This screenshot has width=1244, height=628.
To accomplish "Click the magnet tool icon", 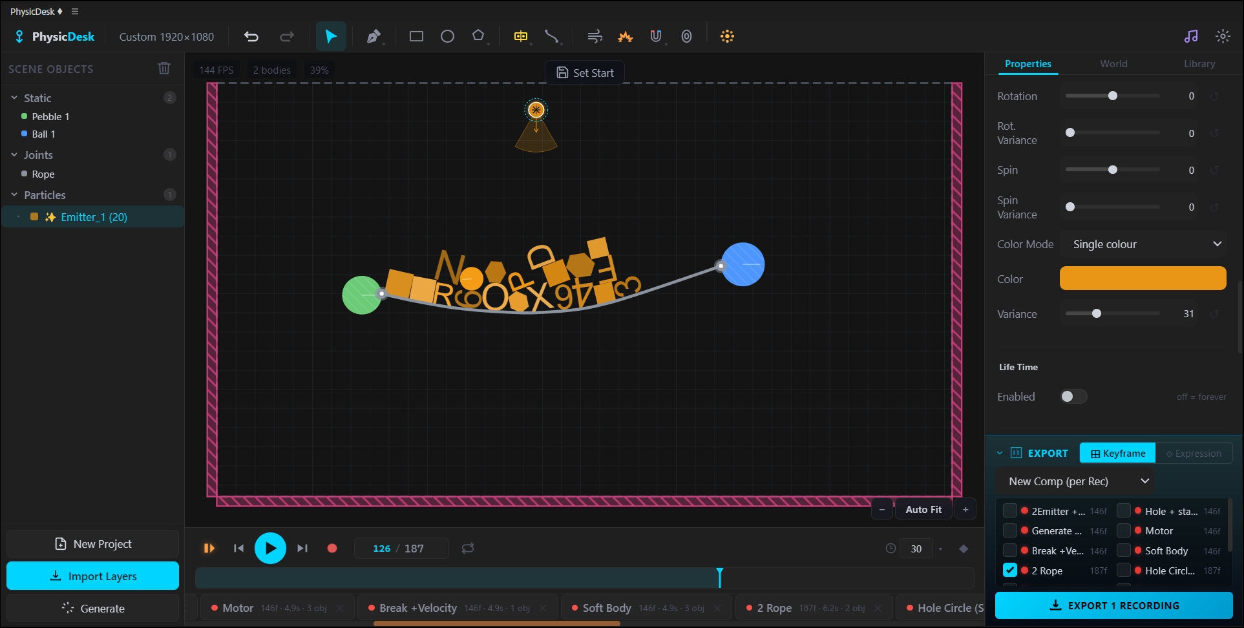I will click(656, 36).
